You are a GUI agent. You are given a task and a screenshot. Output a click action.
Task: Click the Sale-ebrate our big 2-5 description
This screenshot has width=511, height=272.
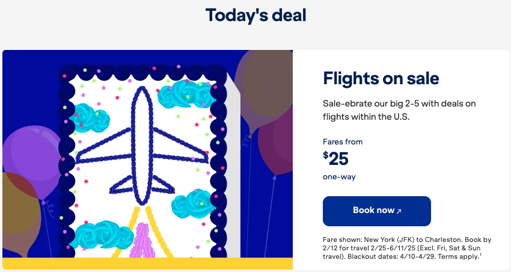point(399,110)
